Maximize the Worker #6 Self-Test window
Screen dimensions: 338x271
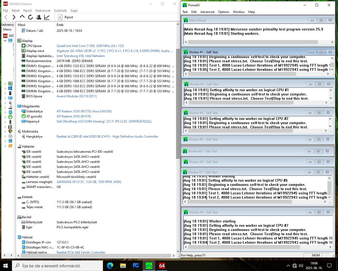pos(319,162)
